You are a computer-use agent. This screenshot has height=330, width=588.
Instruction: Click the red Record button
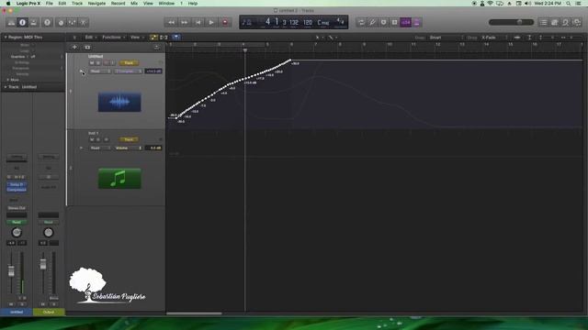coord(225,22)
